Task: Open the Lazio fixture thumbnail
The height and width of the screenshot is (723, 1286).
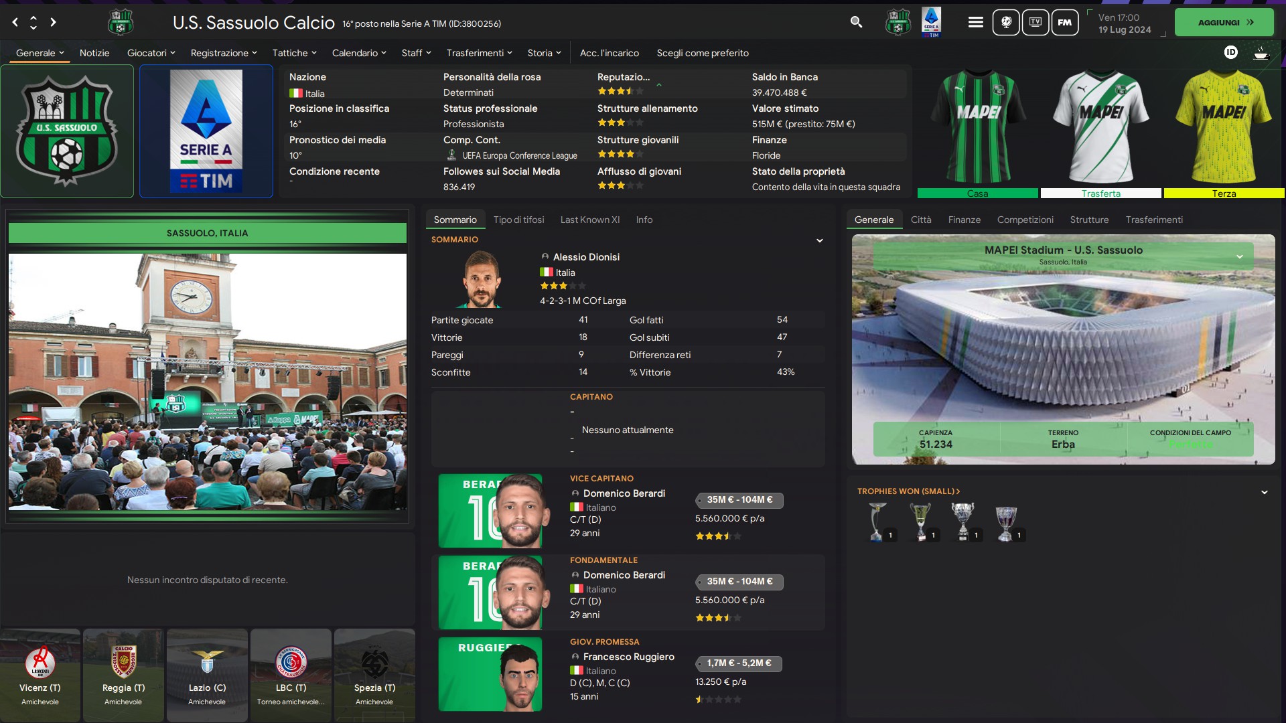Action: (x=207, y=674)
